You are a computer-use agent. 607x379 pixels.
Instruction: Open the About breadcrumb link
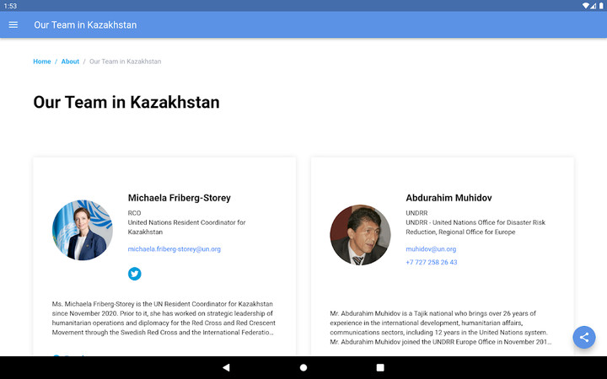(70, 61)
